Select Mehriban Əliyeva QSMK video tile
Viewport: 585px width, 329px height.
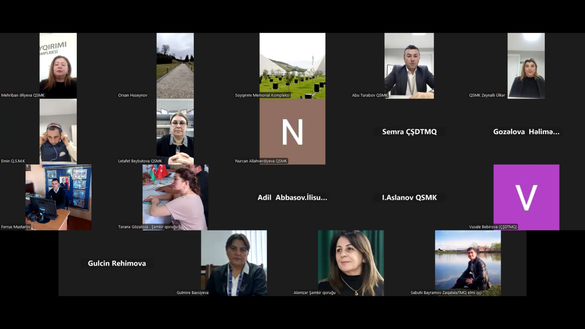[58, 65]
